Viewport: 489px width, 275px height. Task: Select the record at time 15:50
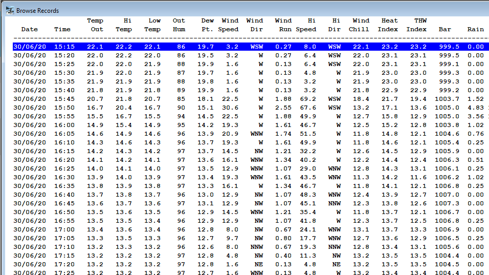click(x=251, y=108)
